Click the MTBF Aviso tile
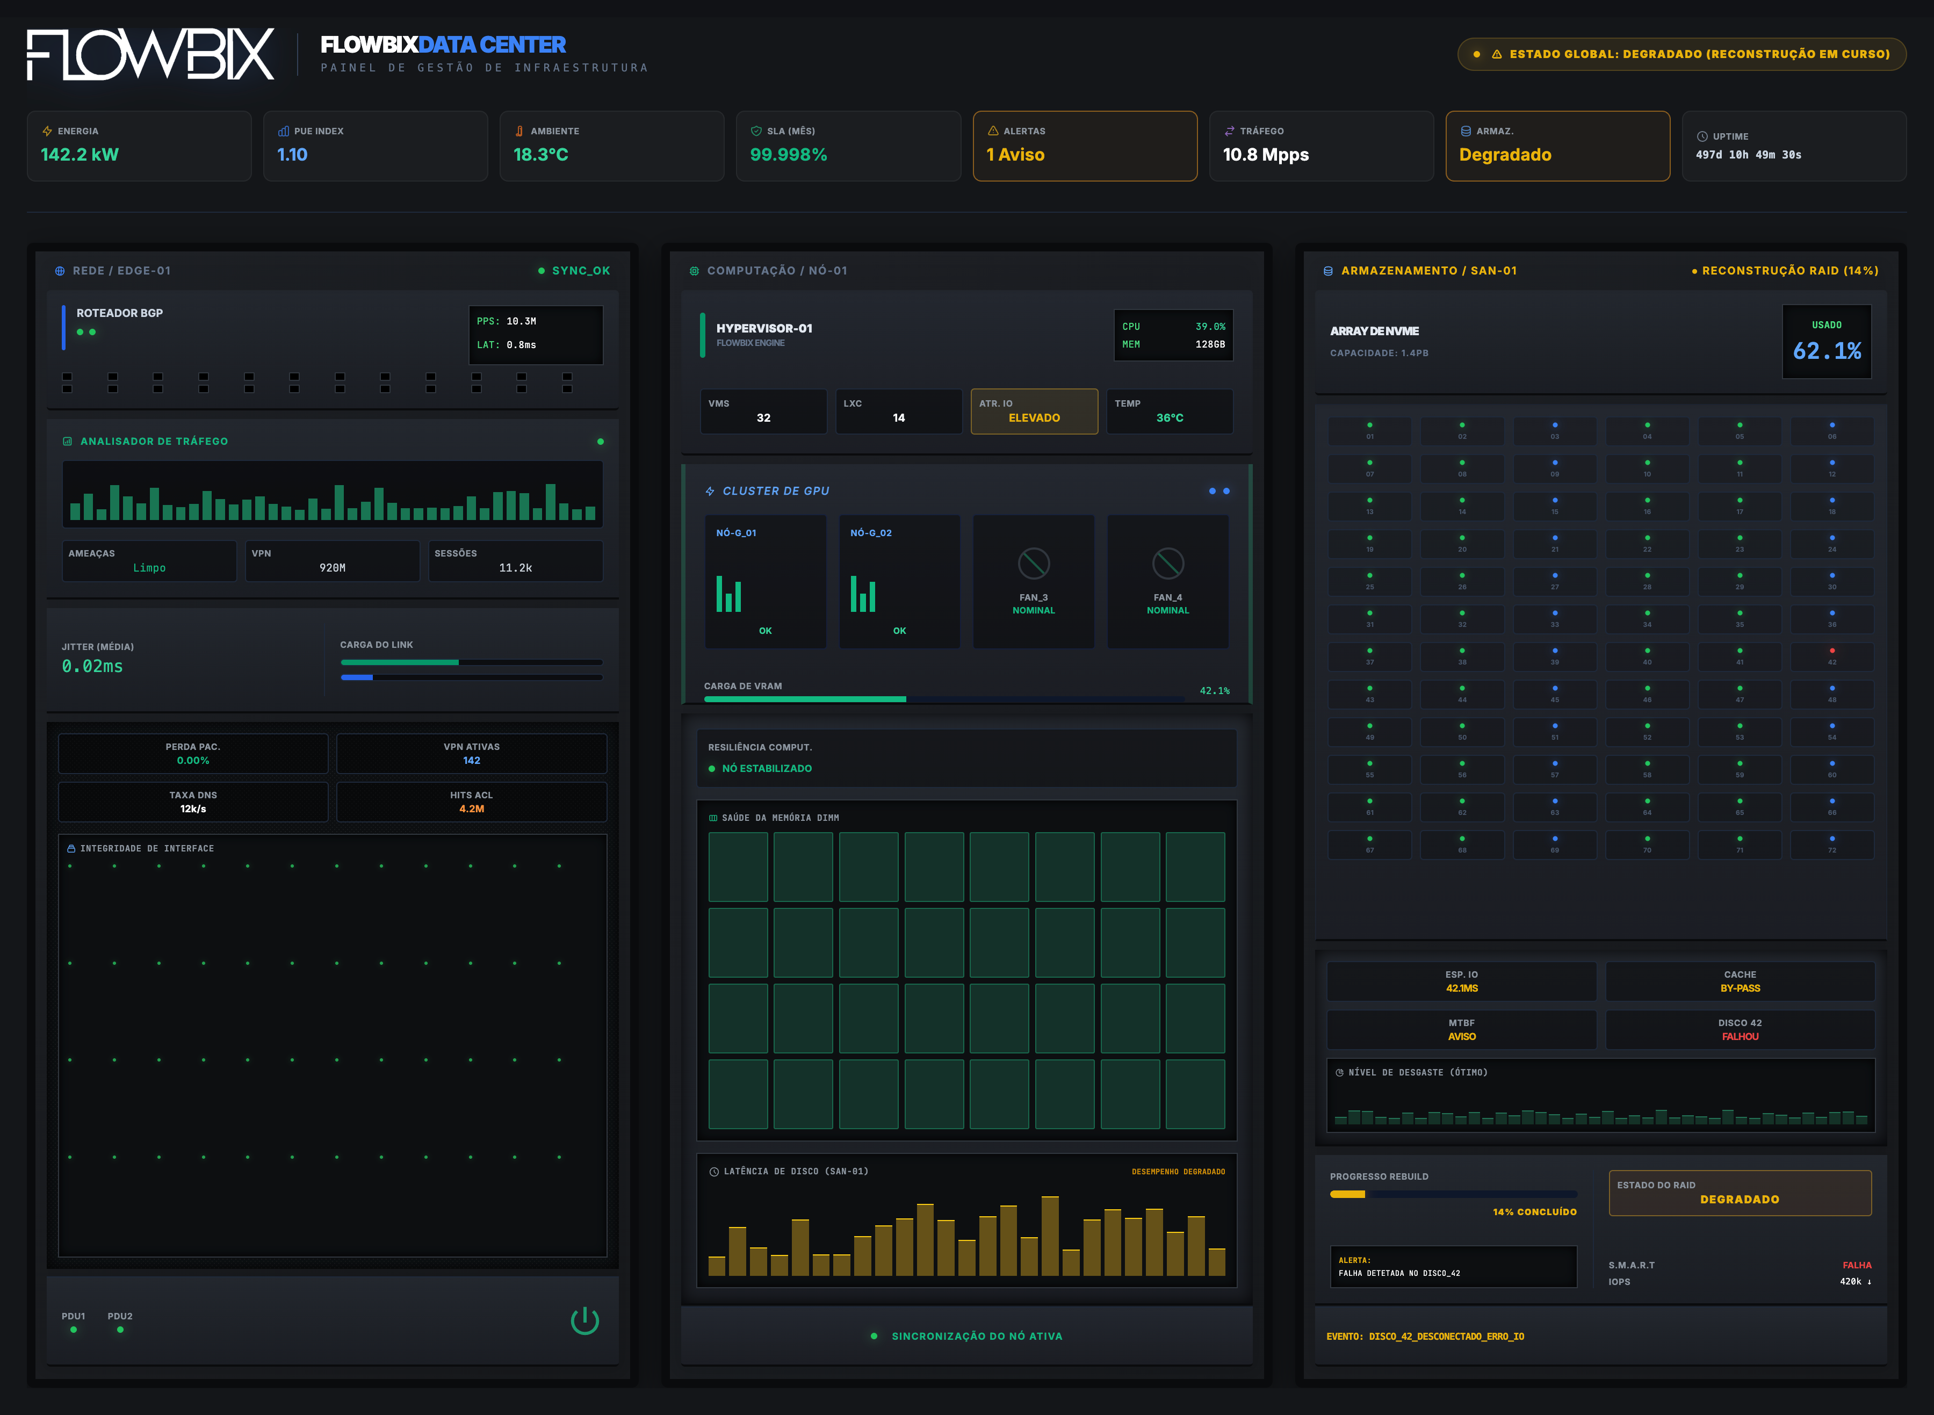 [x=1461, y=1030]
